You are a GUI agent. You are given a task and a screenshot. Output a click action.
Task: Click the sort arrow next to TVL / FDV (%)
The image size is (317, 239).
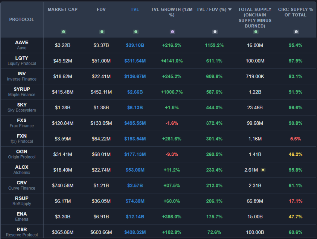[230, 10]
